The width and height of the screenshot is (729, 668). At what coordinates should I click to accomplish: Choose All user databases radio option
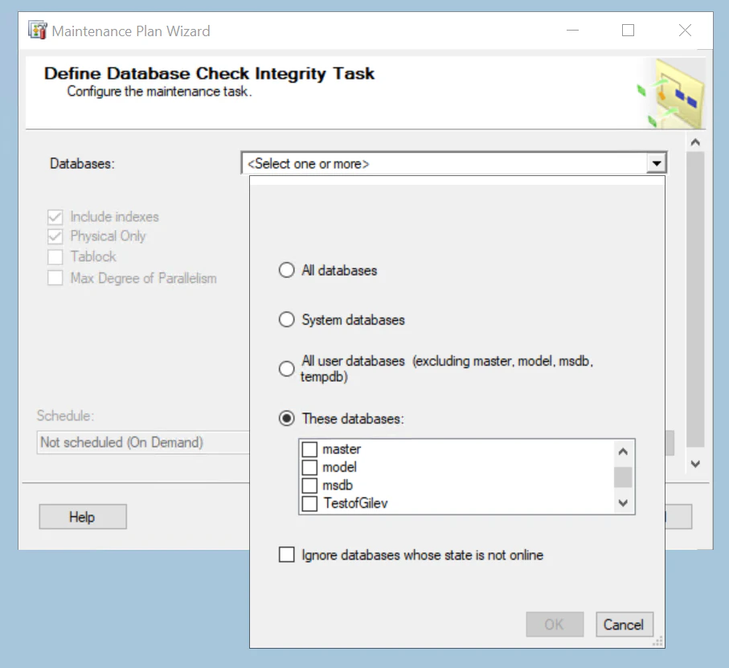287,369
